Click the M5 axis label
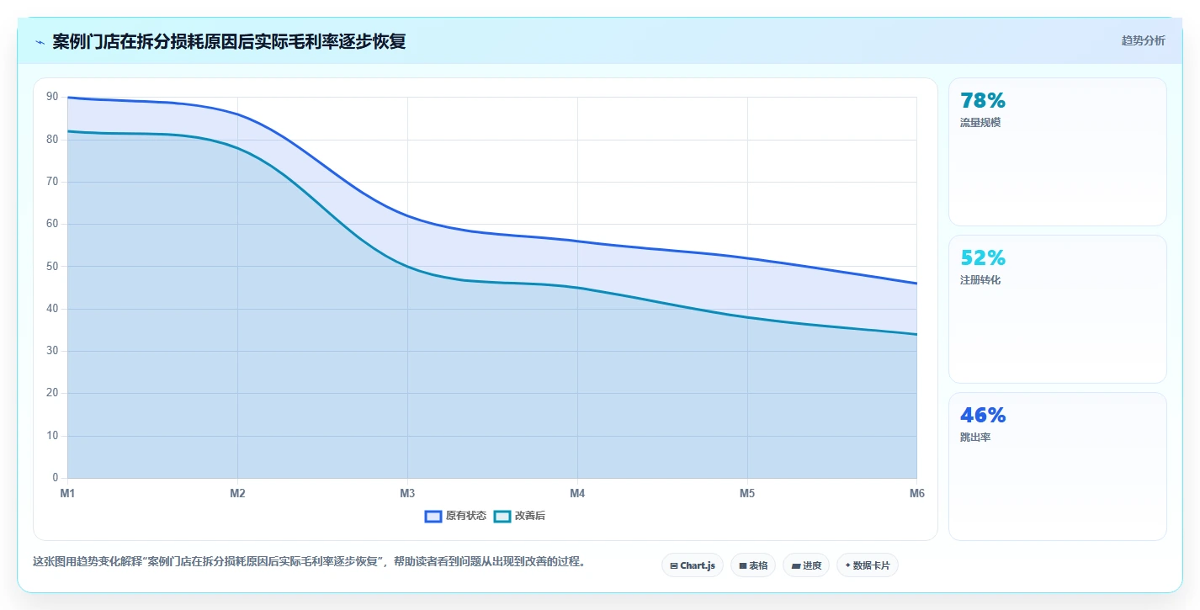This screenshot has height=610, width=1200. (747, 494)
